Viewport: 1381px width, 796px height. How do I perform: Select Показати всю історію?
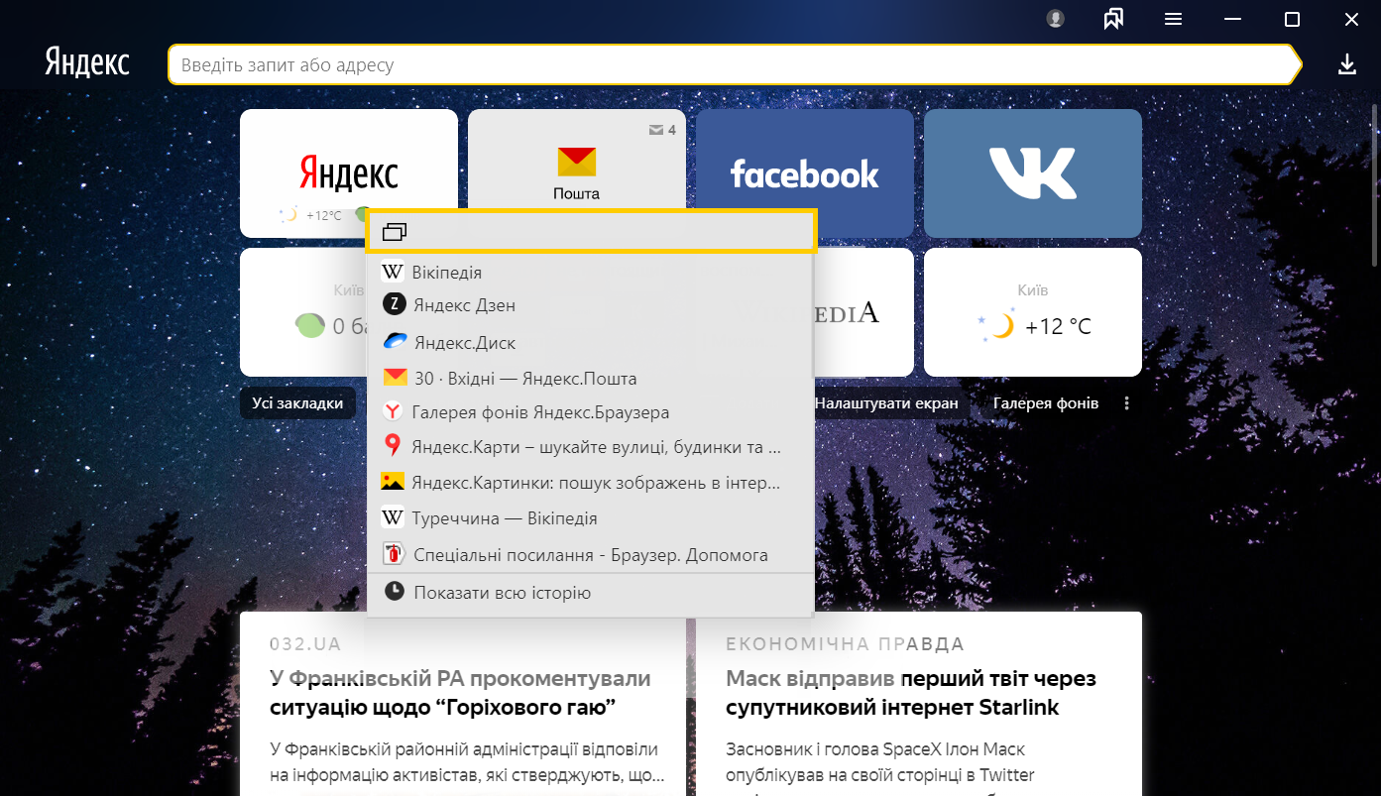(x=591, y=593)
